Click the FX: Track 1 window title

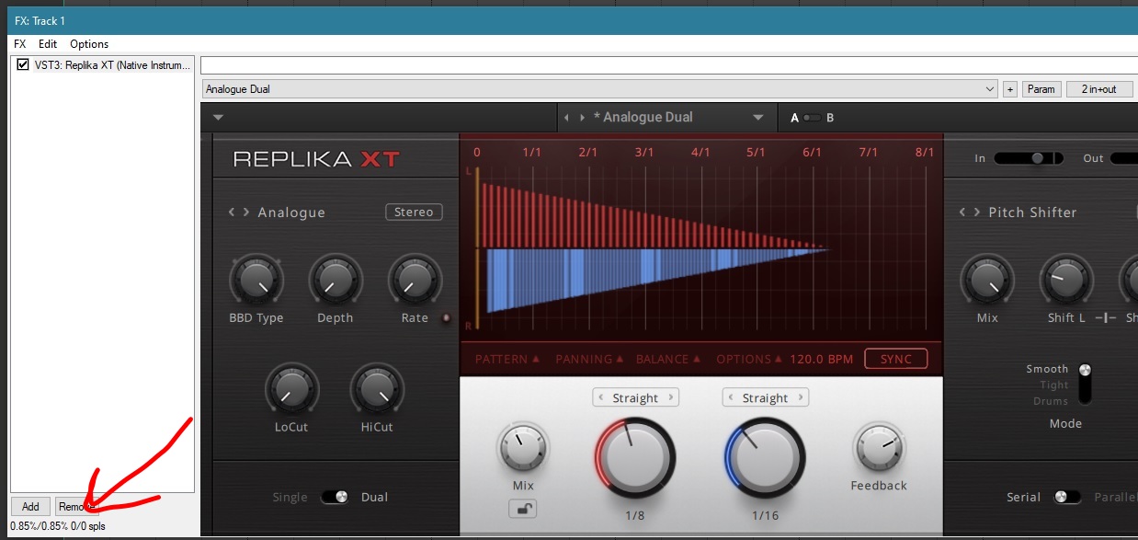40,21
